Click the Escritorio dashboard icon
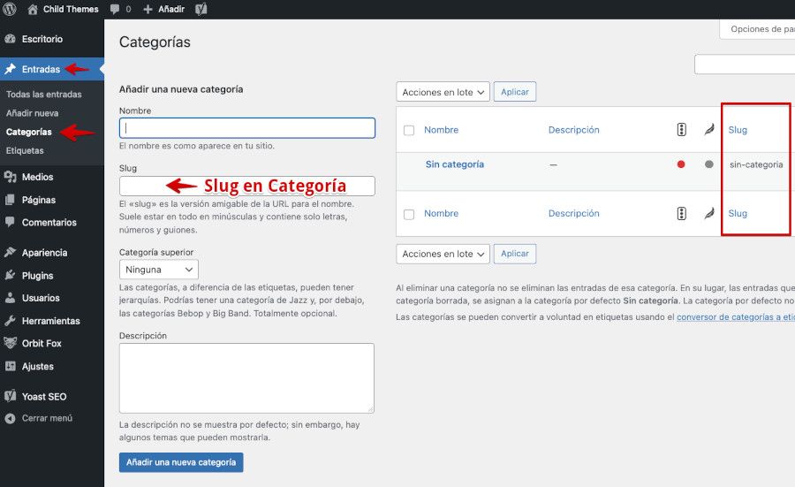The height and width of the screenshot is (487, 795). 10,39
